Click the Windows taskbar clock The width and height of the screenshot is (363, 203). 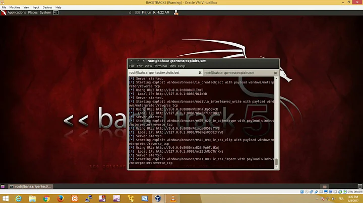click(353, 198)
